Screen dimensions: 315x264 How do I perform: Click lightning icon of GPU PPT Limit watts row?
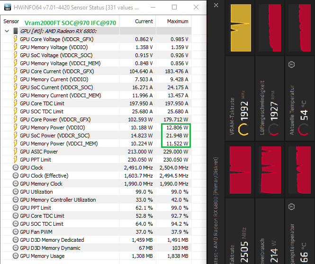16,160
